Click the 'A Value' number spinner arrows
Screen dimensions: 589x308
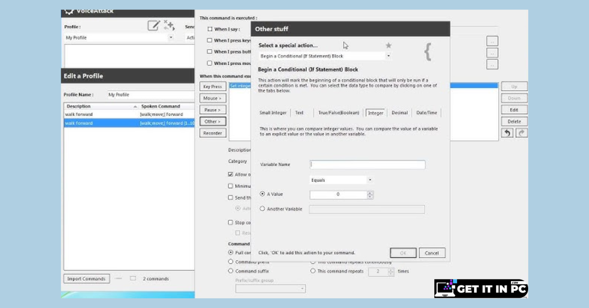(370, 195)
